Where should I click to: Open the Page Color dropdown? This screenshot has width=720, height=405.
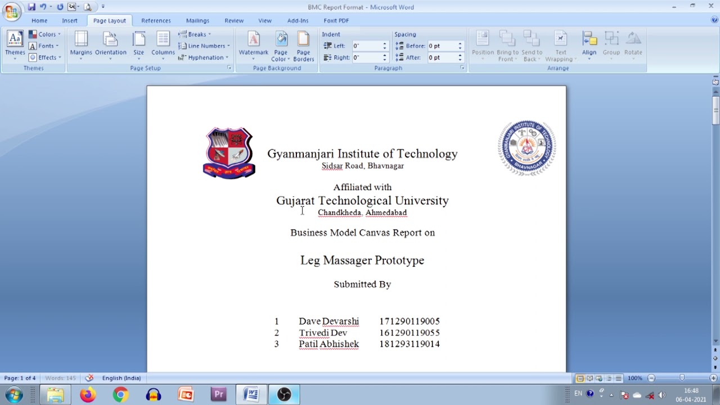click(281, 46)
